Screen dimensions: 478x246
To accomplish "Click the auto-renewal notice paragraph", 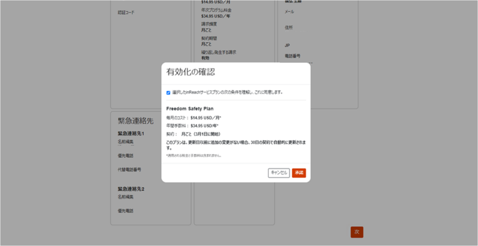I will [x=236, y=144].
